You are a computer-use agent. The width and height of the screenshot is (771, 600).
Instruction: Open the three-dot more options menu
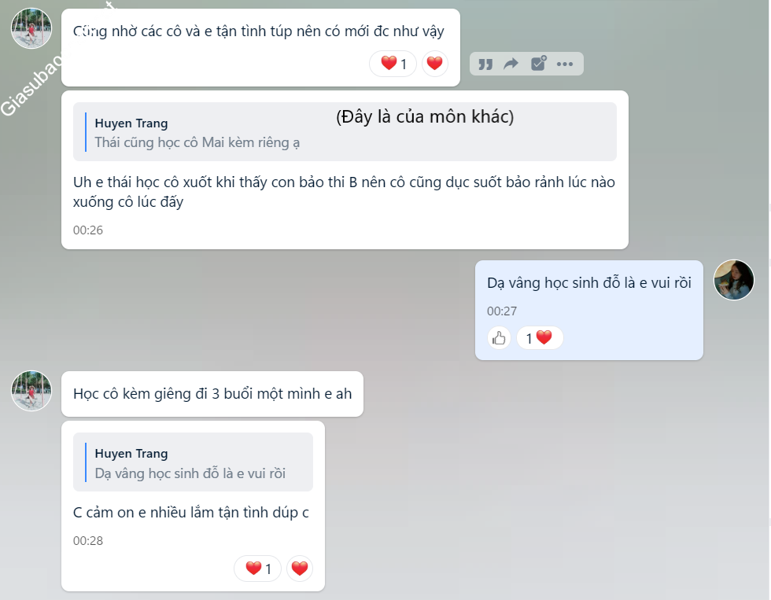[x=565, y=64]
